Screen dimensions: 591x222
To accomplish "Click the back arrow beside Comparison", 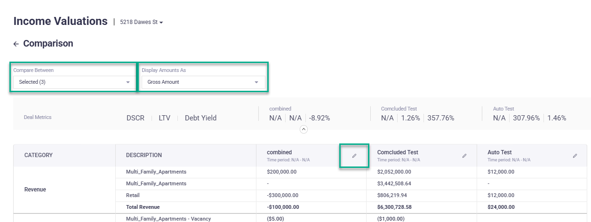I will [x=16, y=44].
